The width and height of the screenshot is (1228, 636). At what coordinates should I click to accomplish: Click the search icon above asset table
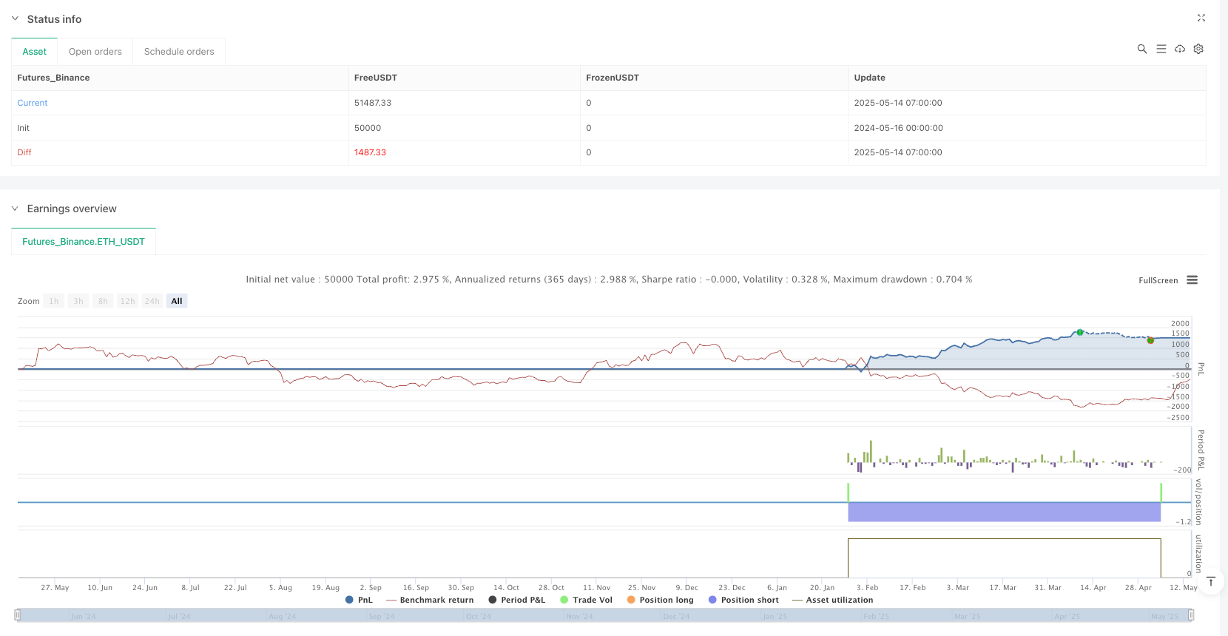click(1142, 49)
